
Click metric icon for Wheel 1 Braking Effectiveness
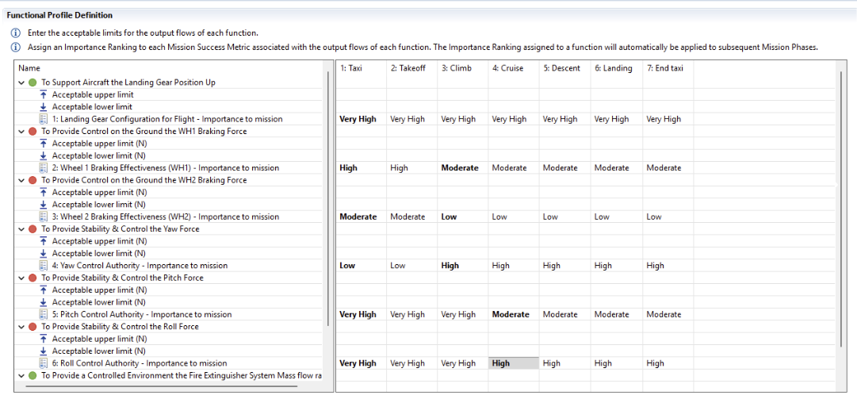click(44, 168)
